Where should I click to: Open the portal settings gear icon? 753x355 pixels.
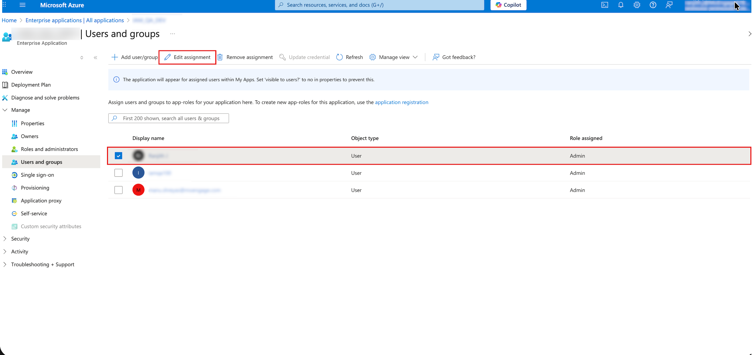[x=637, y=5]
